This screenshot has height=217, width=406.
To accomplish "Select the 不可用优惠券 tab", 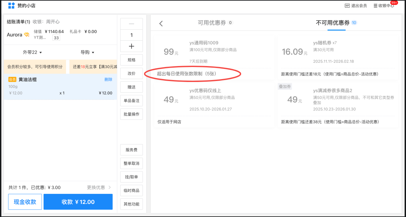I will pos(333,23).
